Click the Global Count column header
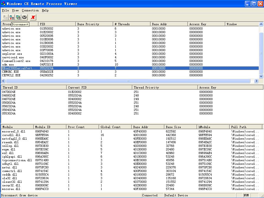 pyautogui.click(x=115, y=127)
